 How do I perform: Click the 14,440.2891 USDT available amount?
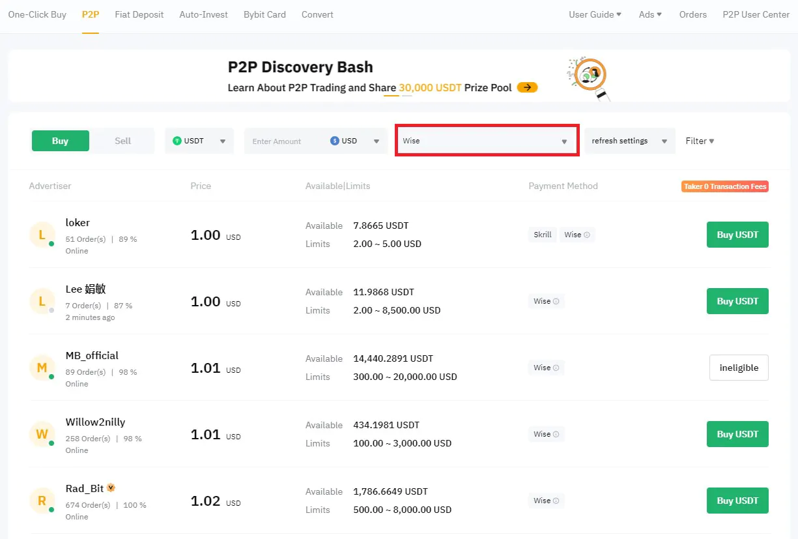click(393, 358)
